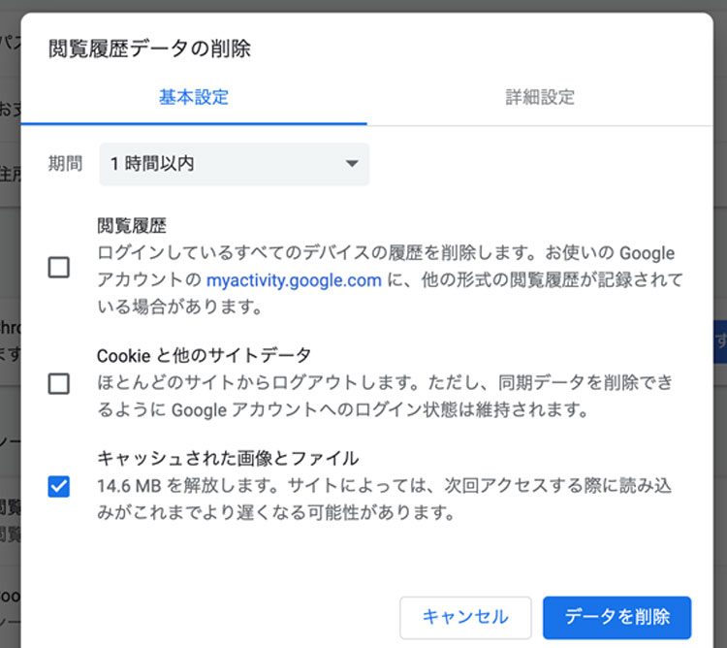Click the 期間 label beside the dropdown
This screenshot has height=648, width=727.
(66, 164)
